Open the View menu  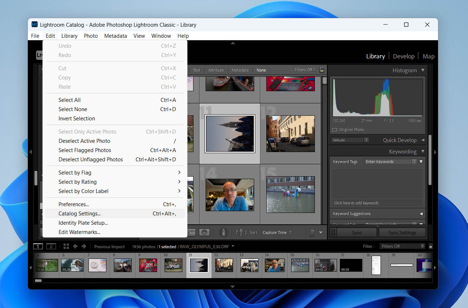pyautogui.click(x=139, y=36)
